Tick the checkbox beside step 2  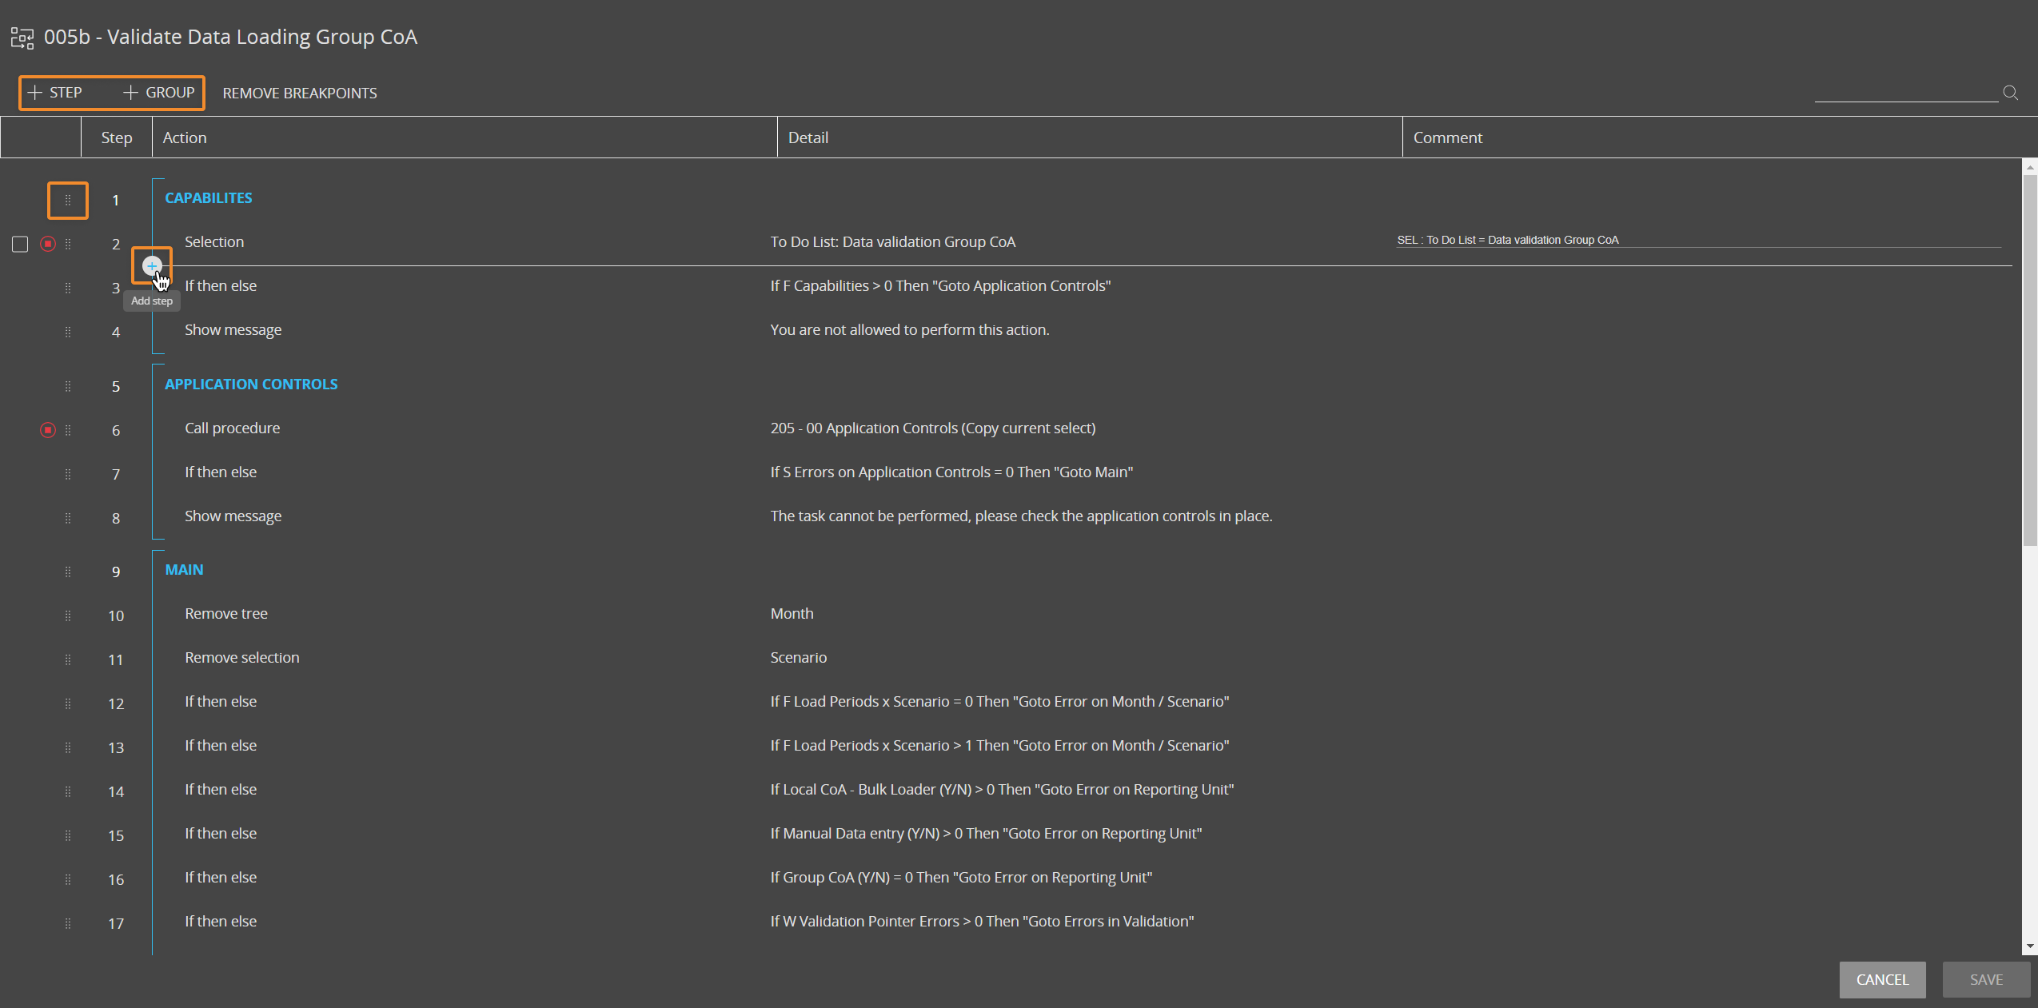click(20, 244)
